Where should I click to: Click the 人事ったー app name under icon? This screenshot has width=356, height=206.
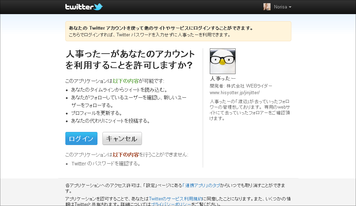coord(223,79)
